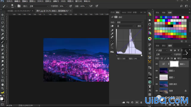Open the layer blend mode dropdown
The height and width of the screenshot is (107, 191).
pos(164,54)
